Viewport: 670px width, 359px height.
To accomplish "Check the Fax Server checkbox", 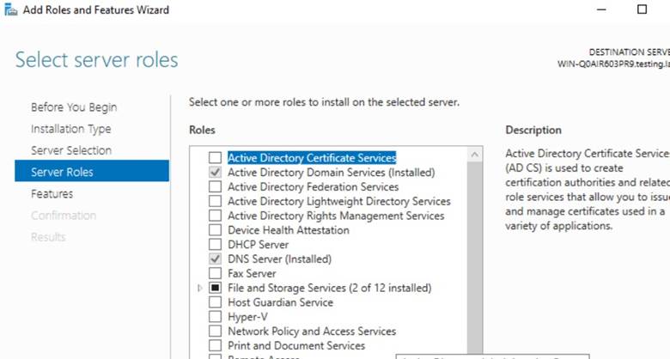I will 215,273.
